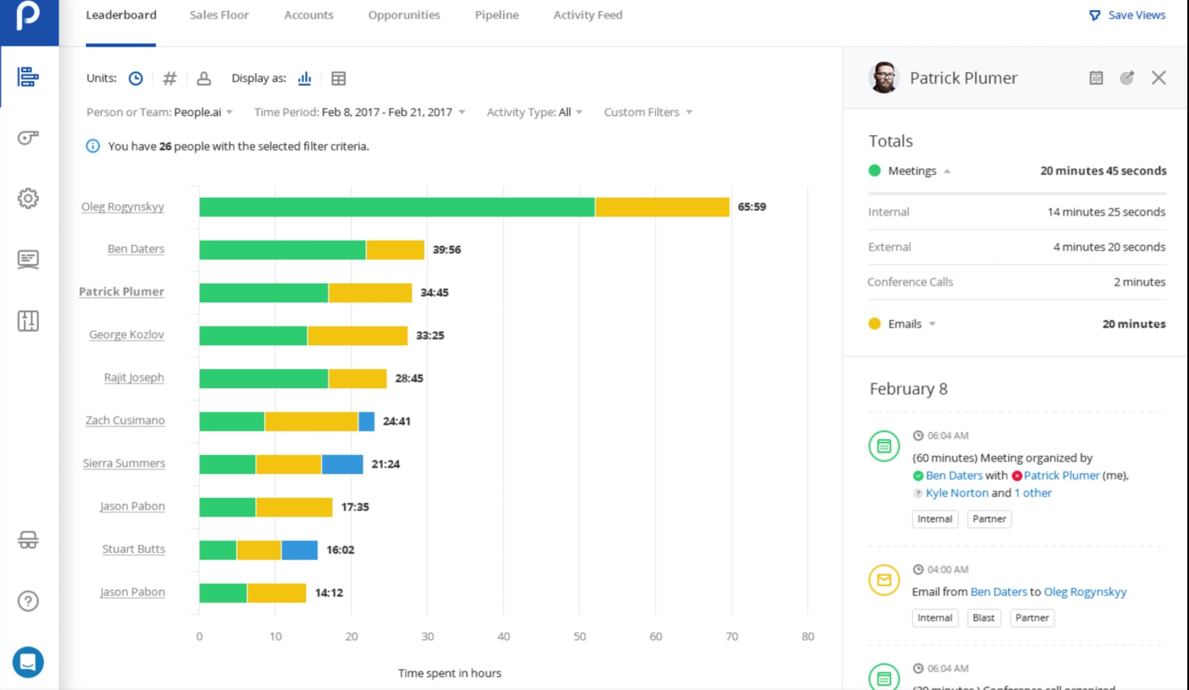Click the calendar icon beside Patrick Plumer
This screenshot has height=690, width=1189.
[1096, 78]
